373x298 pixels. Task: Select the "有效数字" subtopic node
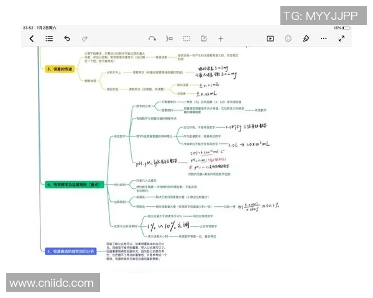(x=119, y=136)
